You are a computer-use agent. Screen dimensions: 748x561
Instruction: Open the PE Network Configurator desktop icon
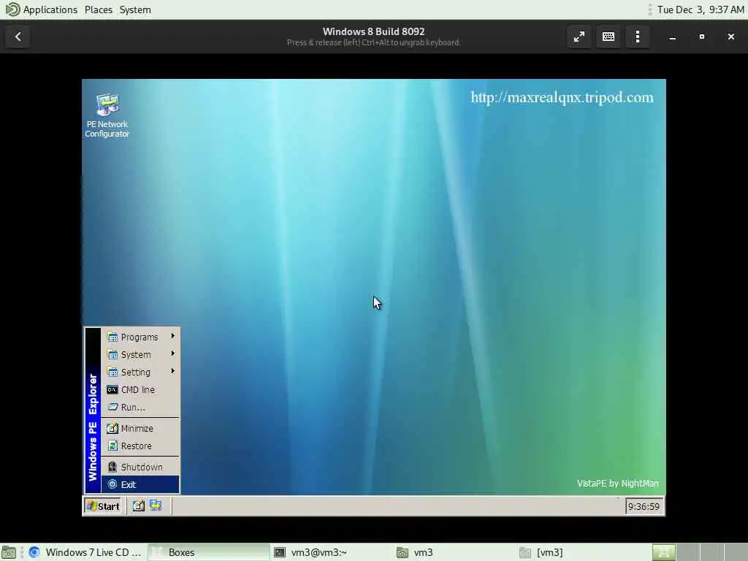pos(107,115)
